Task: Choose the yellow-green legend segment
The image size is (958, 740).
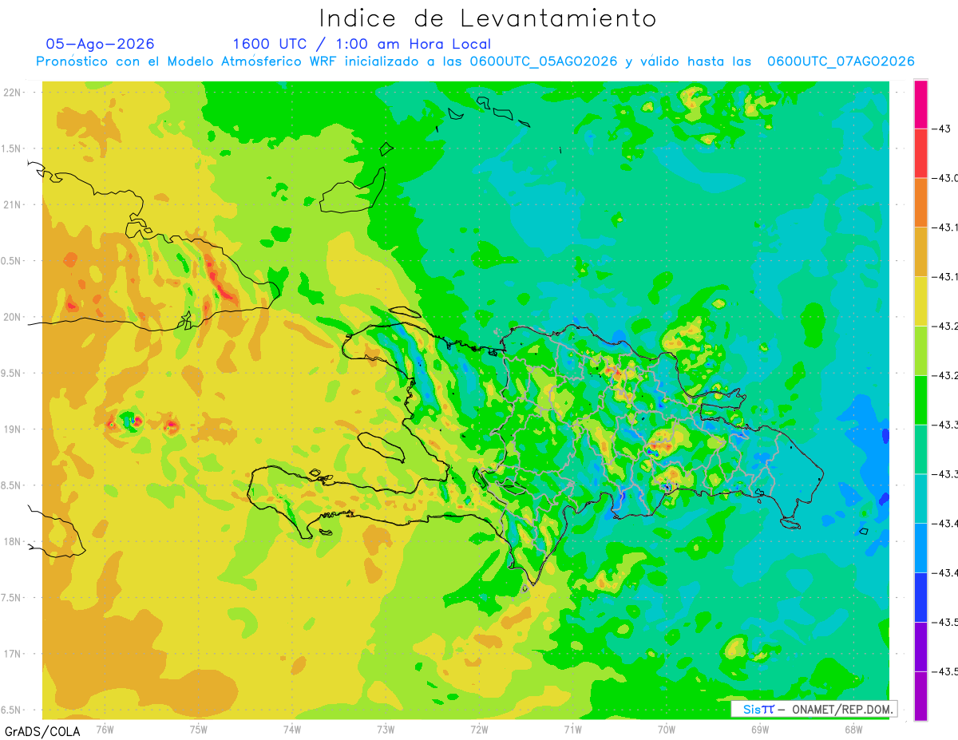Action: [920, 350]
